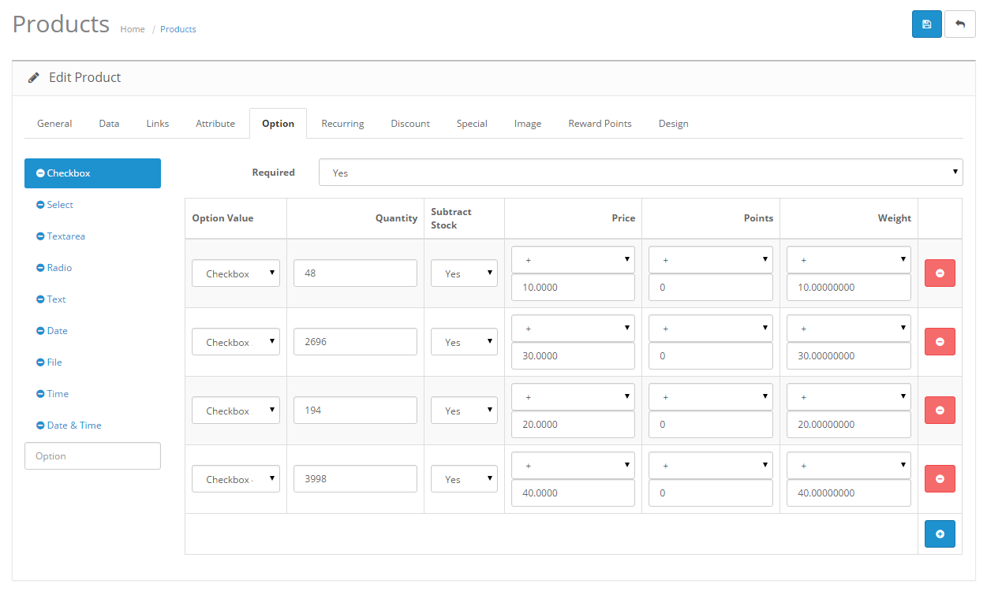Open the price prefix dropdown in second row
Viewport: 987px width, 591px height.
(573, 328)
